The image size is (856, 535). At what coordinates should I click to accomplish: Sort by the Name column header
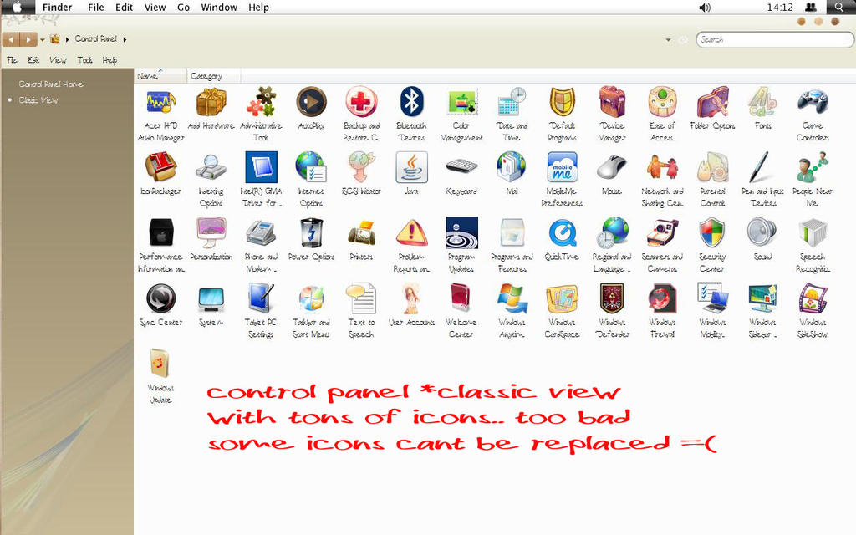tap(160, 76)
